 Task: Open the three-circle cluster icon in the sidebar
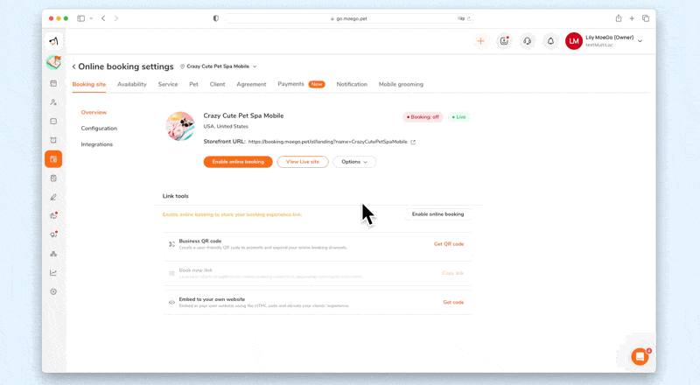click(x=53, y=254)
